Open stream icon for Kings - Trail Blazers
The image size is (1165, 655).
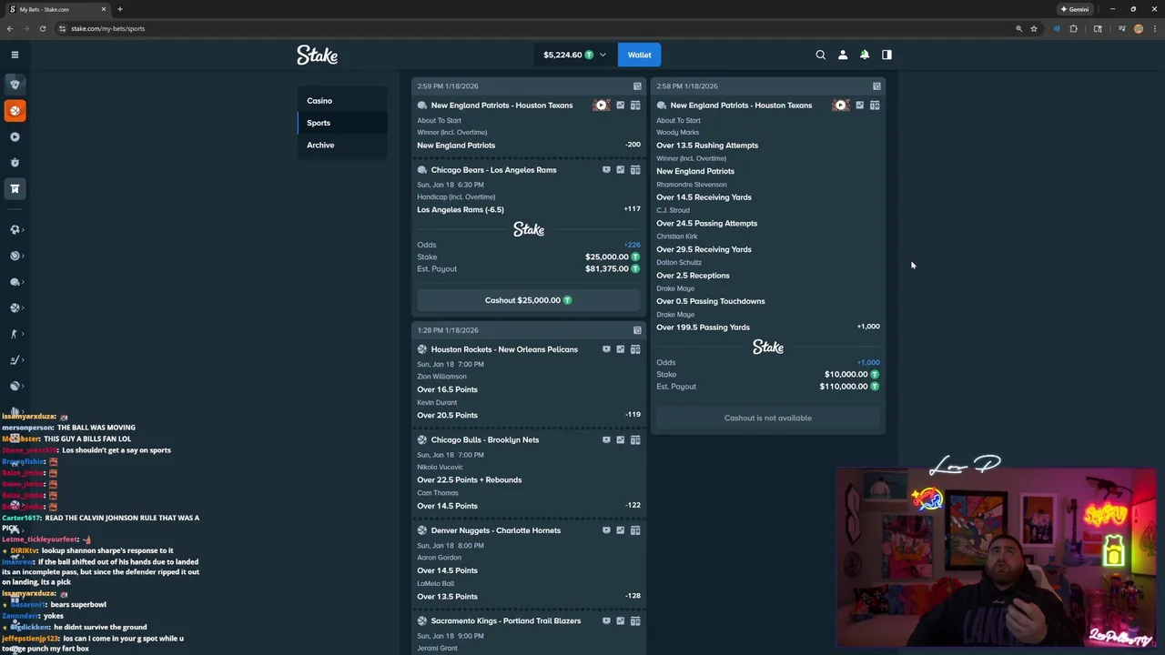(x=606, y=621)
